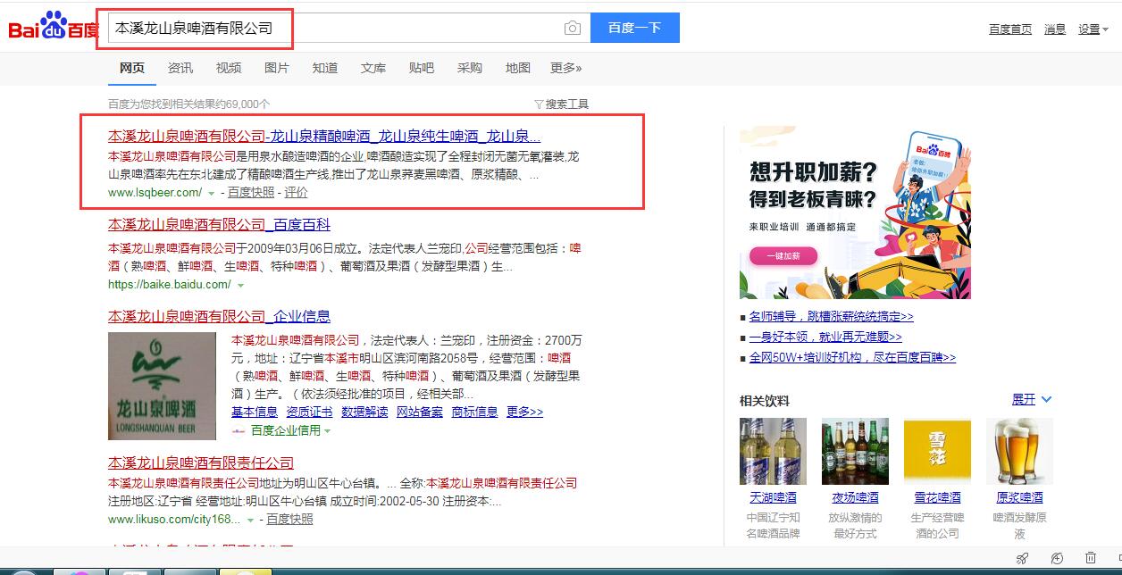Expand 展开 in 相关饮料 panel

click(1032, 399)
